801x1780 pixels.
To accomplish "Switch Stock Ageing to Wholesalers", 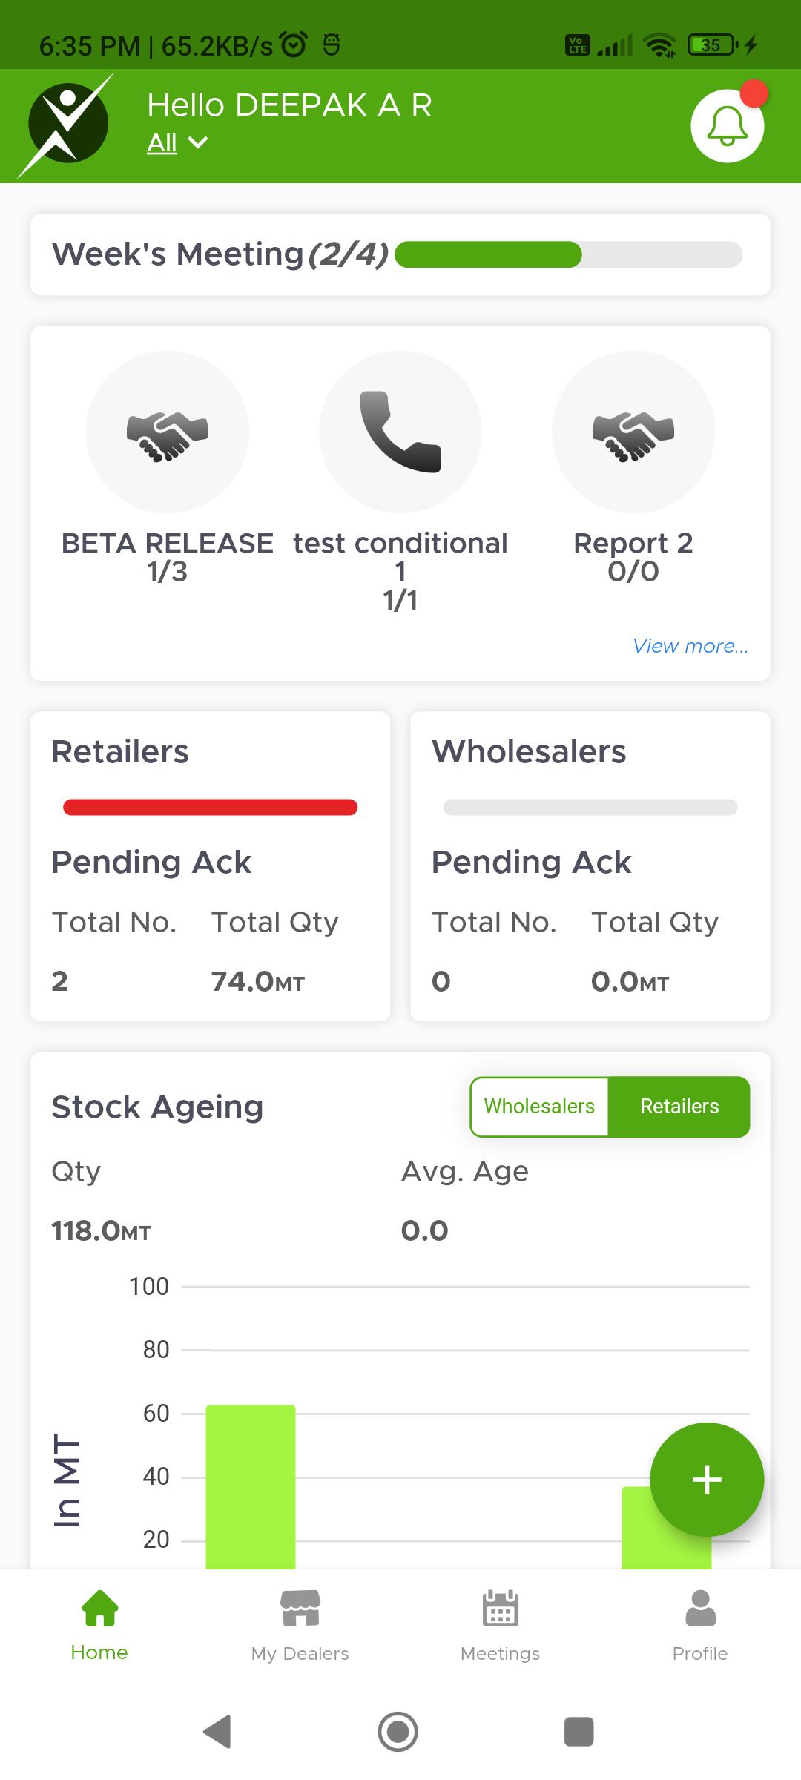I will click(x=539, y=1107).
